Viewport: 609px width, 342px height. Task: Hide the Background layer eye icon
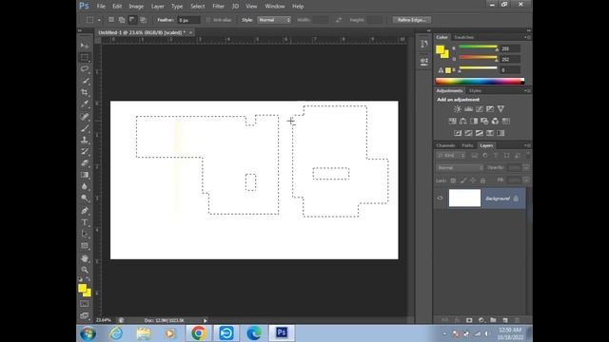[440, 199]
